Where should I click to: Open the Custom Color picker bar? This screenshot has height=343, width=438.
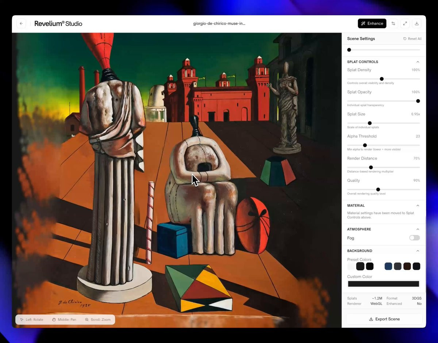tap(383, 284)
